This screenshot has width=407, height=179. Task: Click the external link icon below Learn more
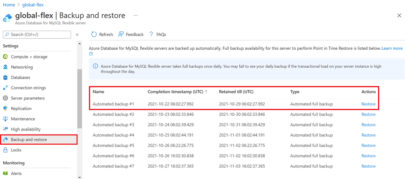91,54
